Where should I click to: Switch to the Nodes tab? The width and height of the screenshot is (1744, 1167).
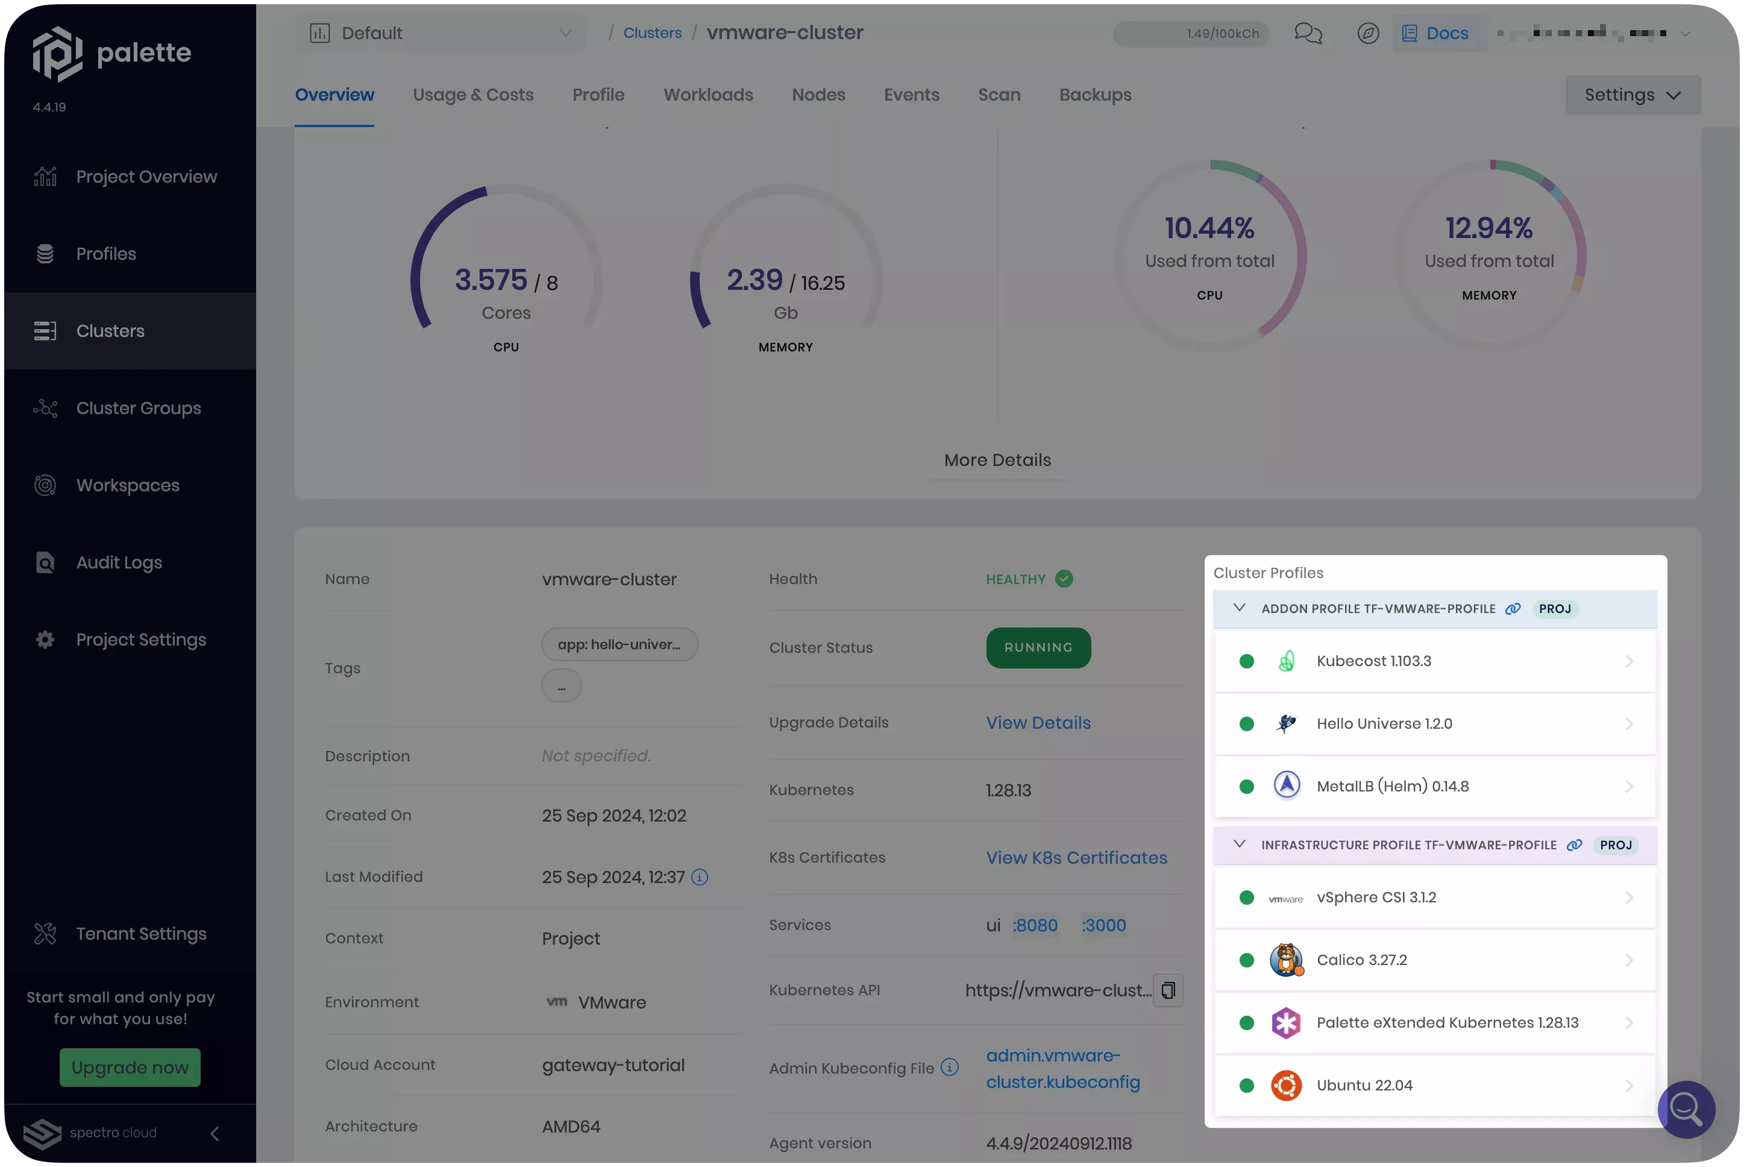click(x=818, y=95)
